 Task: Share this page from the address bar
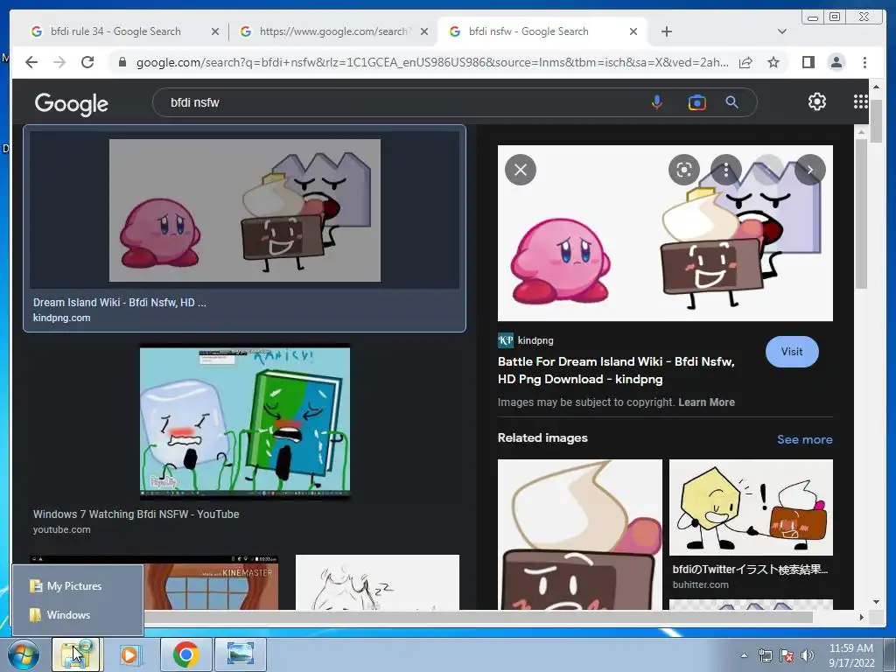click(x=745, y=62)
